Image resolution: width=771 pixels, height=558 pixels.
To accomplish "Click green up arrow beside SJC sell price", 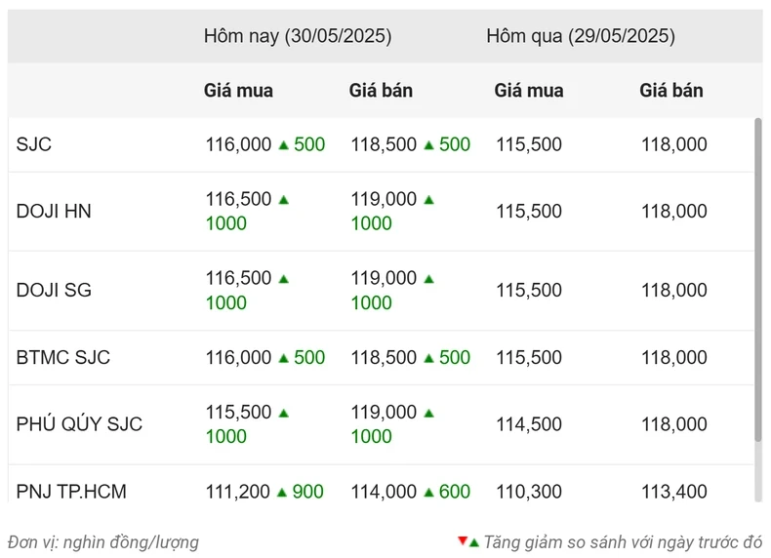I will point(428,145).
